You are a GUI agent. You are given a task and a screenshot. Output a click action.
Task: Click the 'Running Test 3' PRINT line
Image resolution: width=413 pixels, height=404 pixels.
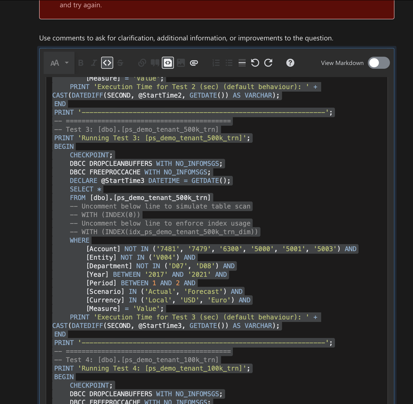(152, 138)
